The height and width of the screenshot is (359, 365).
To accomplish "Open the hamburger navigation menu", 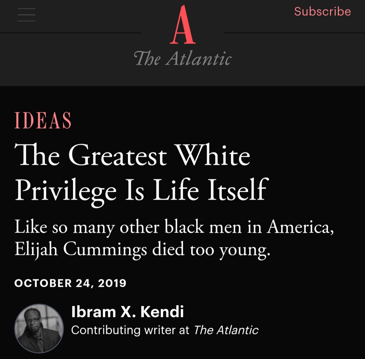I will coord(27,15).
